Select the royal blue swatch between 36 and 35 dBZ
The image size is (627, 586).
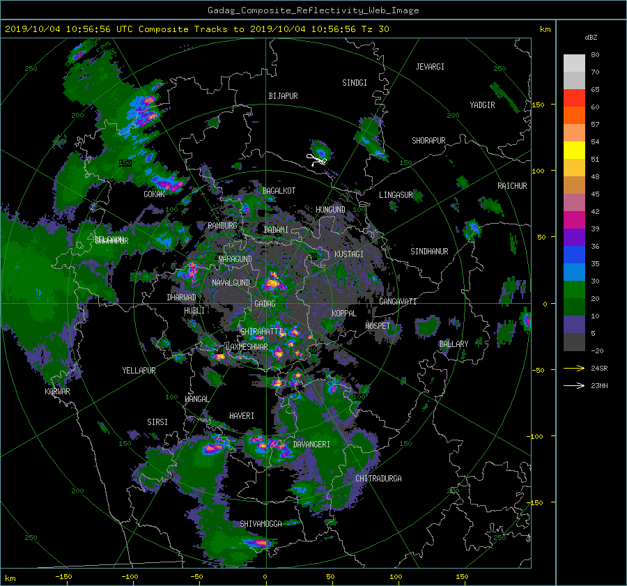coord(574,254)
